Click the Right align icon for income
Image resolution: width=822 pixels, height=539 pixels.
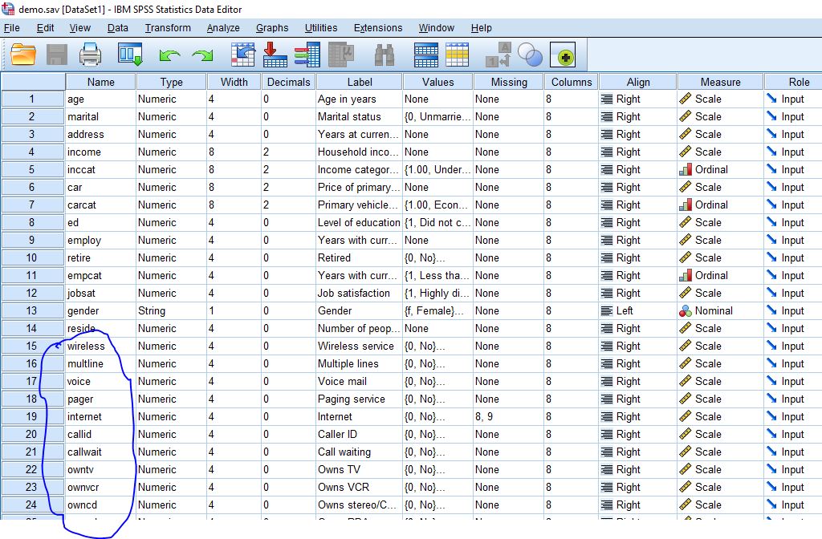[x=607, y=152]
